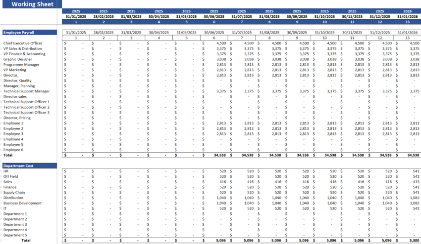Select 4,500 CEO value under 30/06/2025
The width and height of the screenshot is (421, 244).
click(x=221, y=43)
